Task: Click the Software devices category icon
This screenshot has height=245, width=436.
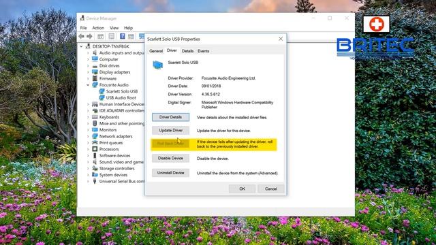Action: coord(95,155)
